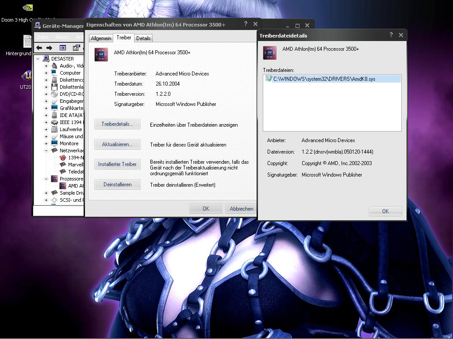Screen dimensions: 453x339
Task: Select the Grafikkarte tree label
Action: [x=71, y=108]
